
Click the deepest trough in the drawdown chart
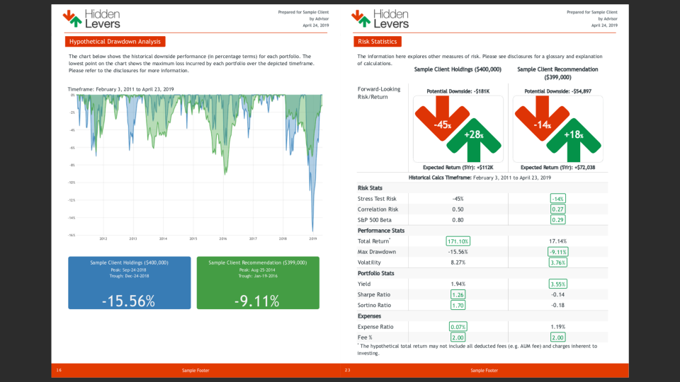tap(312, 230)
